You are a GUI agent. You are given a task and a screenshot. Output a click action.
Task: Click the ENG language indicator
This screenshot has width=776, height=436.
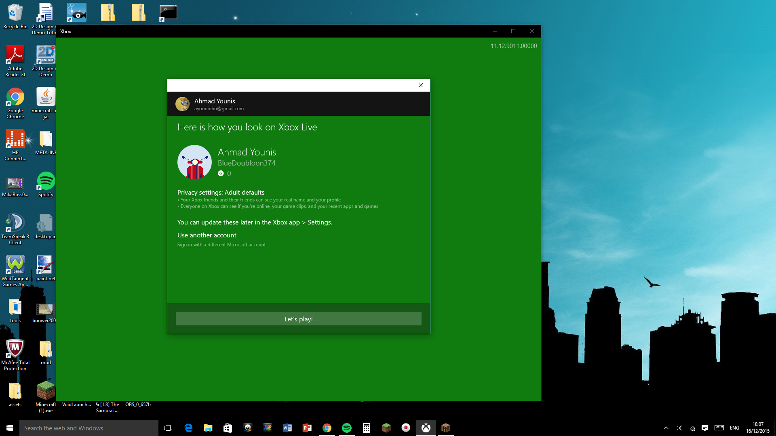click(x=734, y=428)
